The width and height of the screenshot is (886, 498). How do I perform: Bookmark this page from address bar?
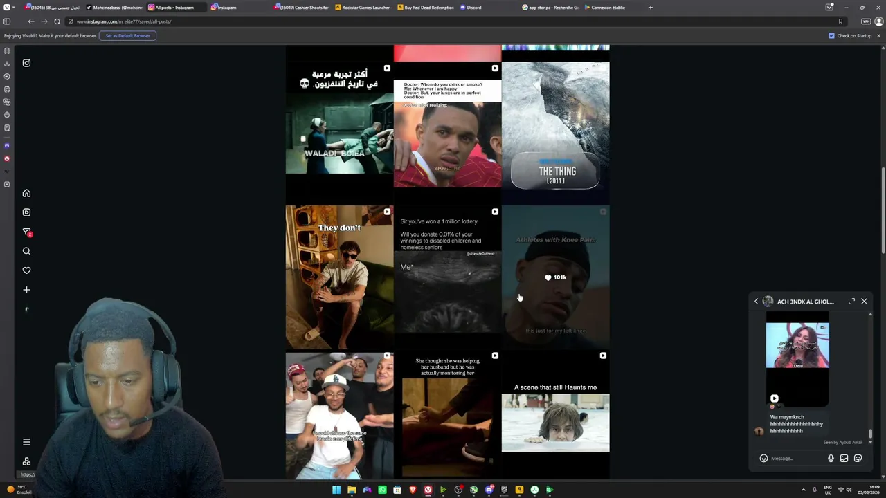coord(840,21)
